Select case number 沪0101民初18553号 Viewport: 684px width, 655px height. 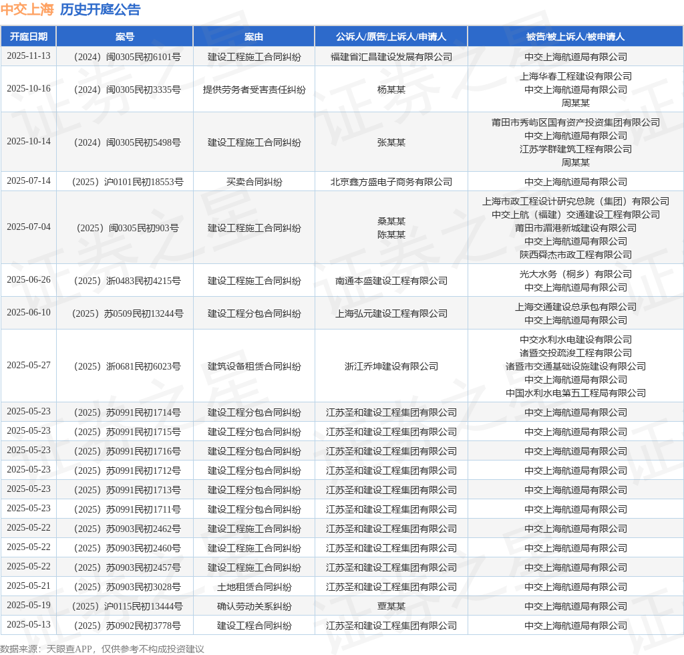pos(144,182)
